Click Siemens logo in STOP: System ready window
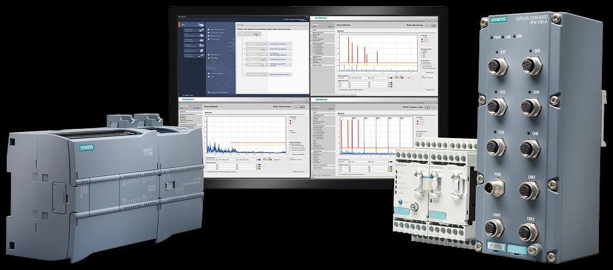The width and height of the screenshot is (613, 270). [321, 99]
